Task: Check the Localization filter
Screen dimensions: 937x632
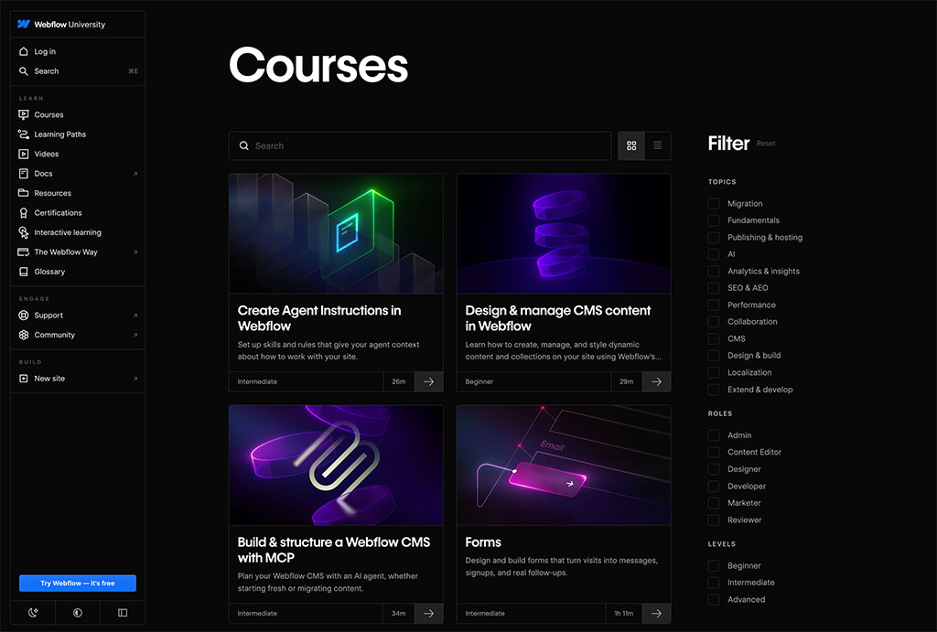Action: (x=714, y=373)
